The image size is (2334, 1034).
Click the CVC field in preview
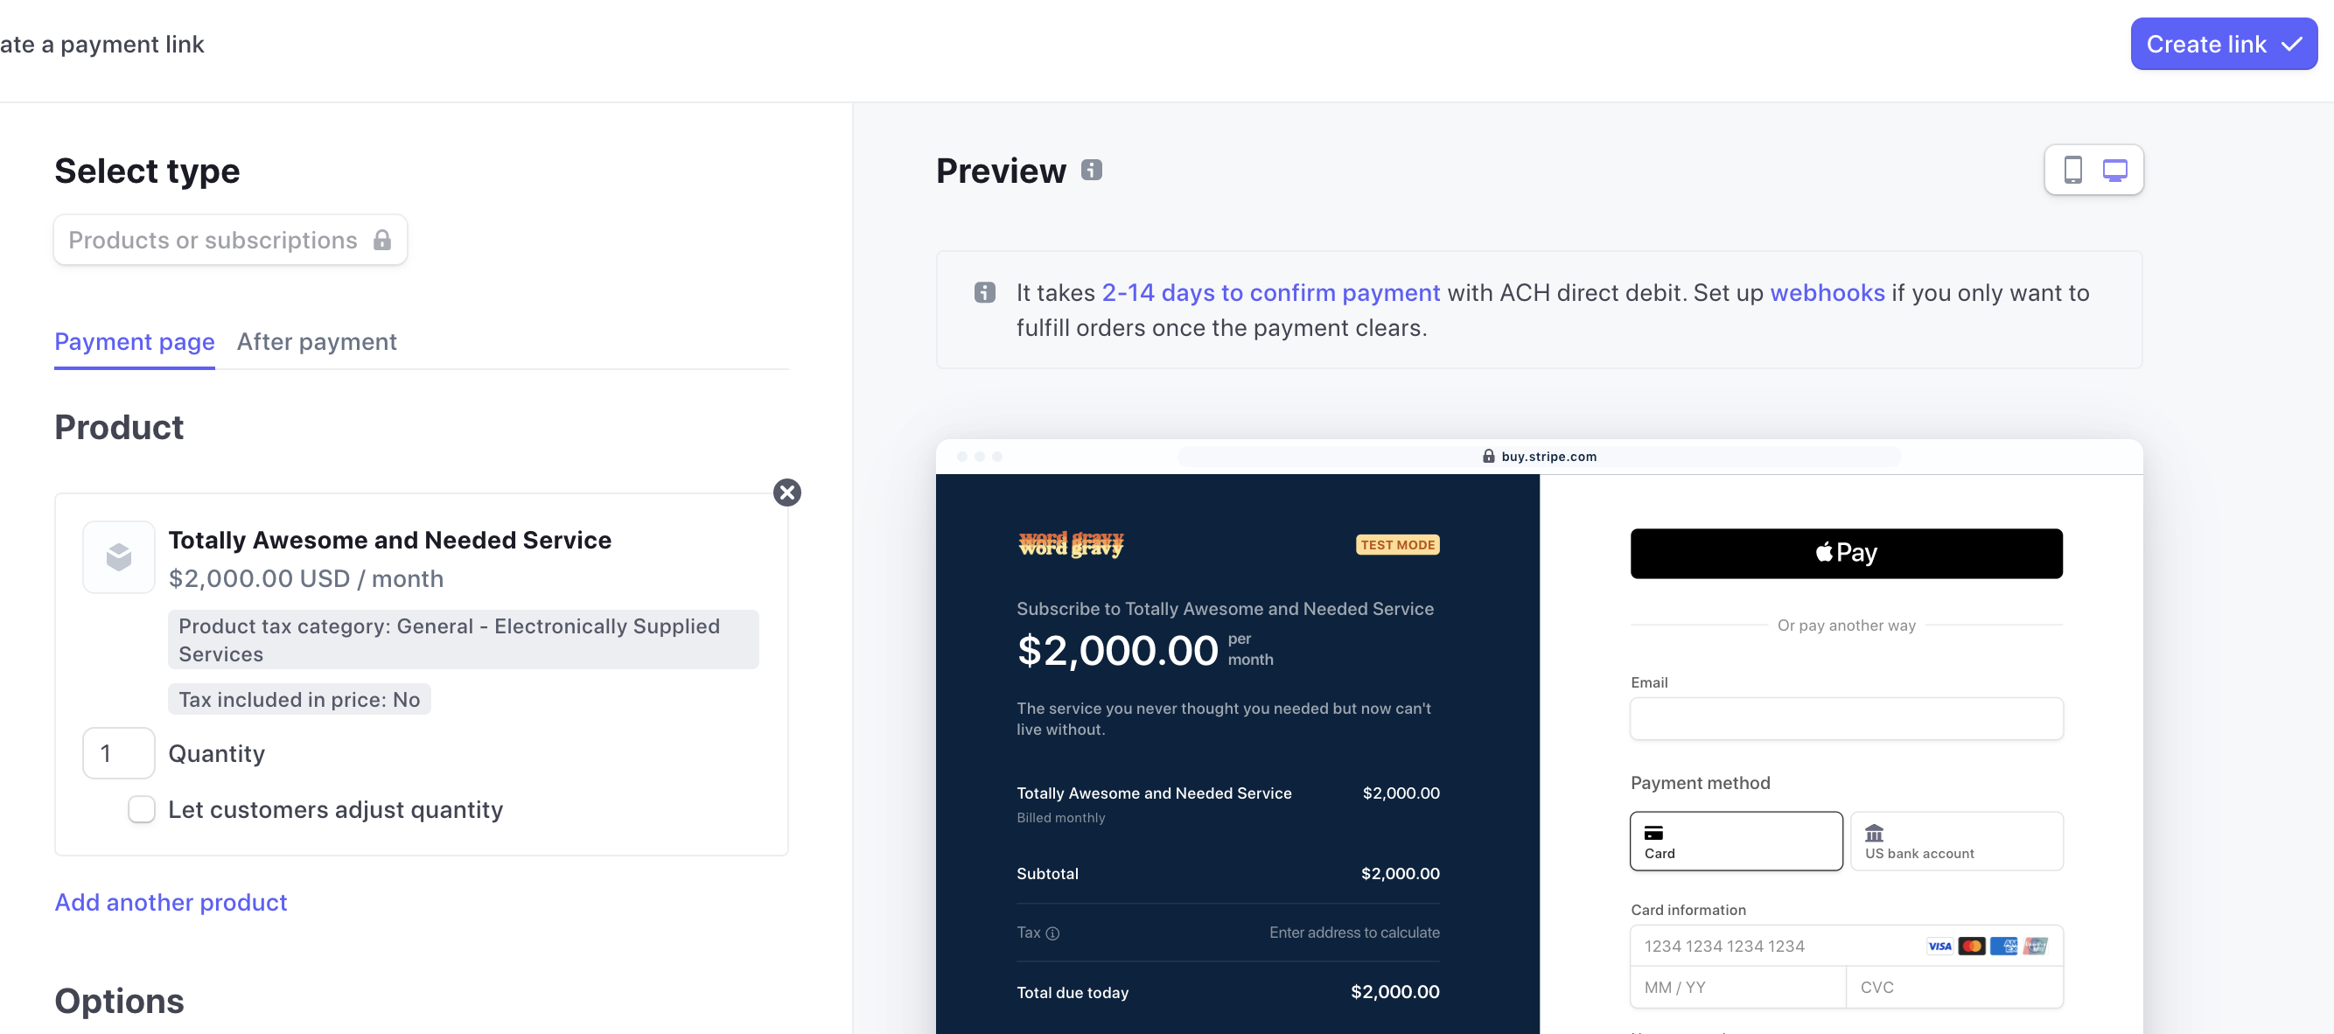[1954, 988]
